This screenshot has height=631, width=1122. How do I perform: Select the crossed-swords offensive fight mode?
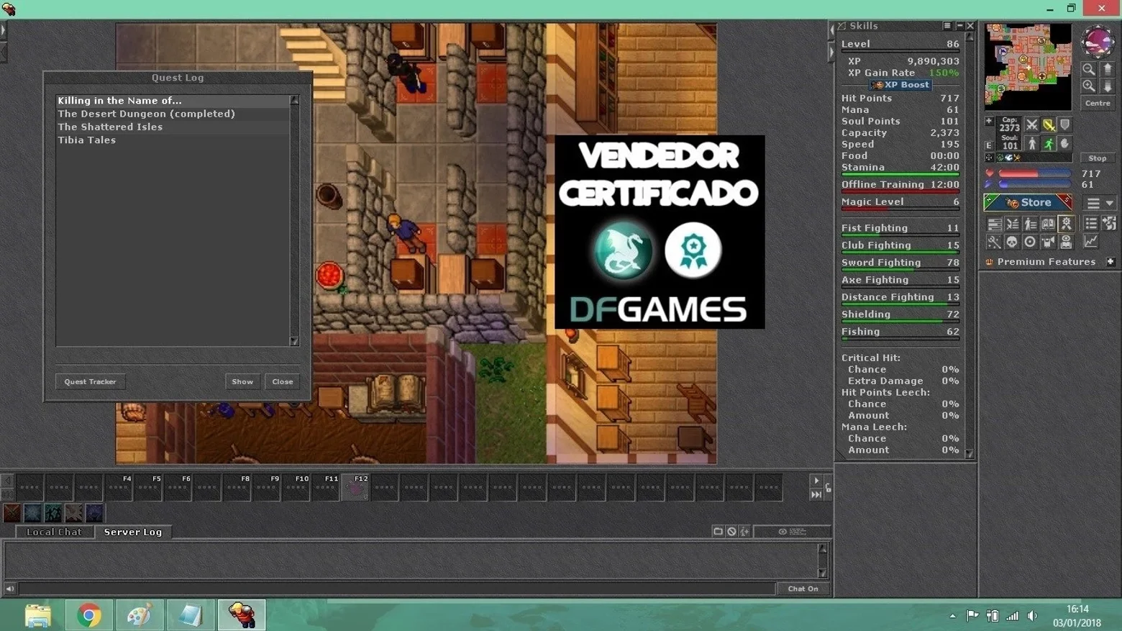click(1032, 125)
